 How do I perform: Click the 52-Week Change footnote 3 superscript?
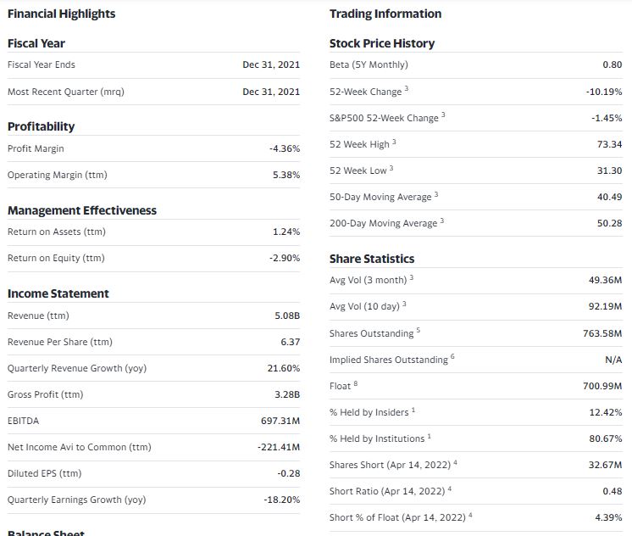407,88
